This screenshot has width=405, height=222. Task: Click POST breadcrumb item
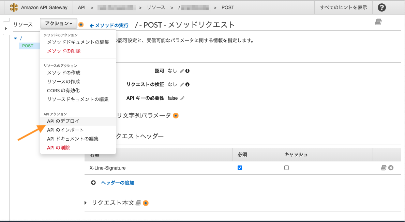(x=228, y=7)
